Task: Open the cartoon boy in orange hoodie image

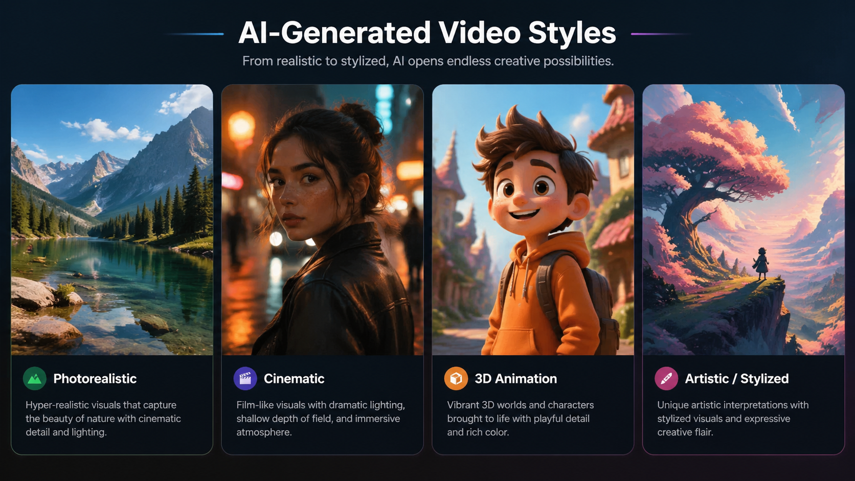Action: (x=533, y=220)
